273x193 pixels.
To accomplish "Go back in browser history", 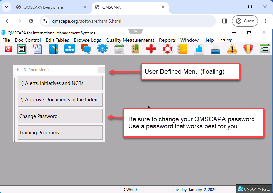I will pos(7,21).
